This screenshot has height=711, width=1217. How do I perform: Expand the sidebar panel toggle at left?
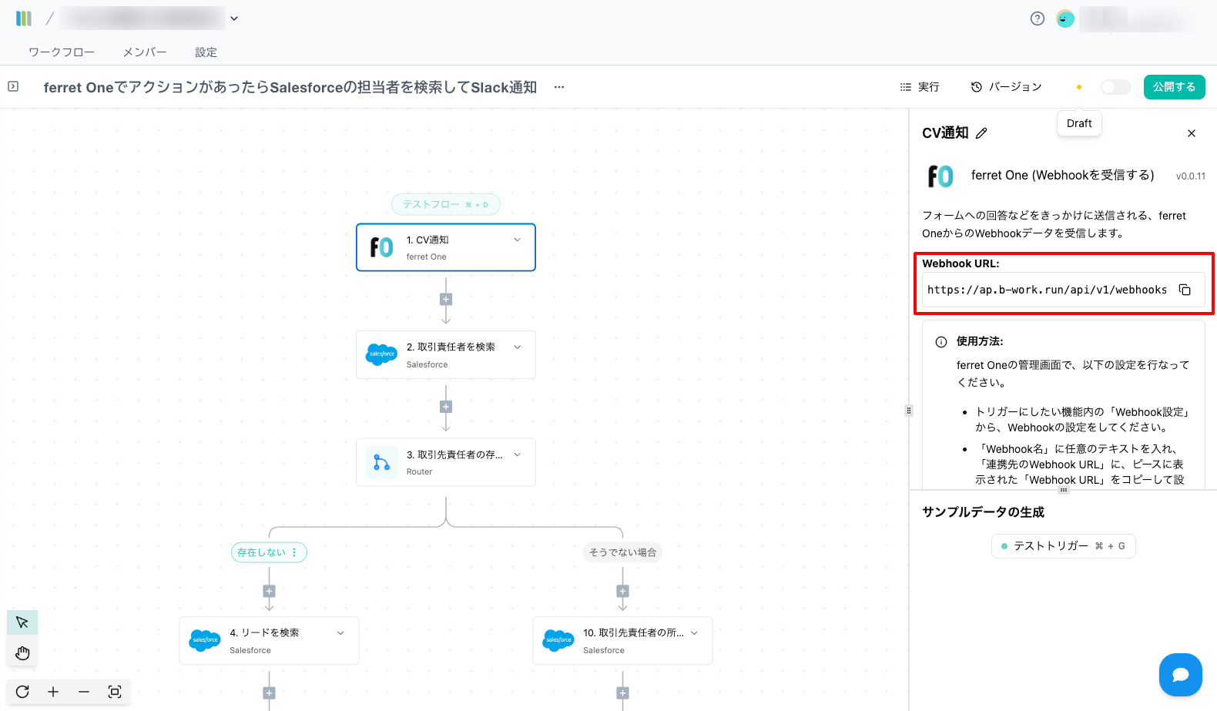pyautogui.click(x=13, y=87)
